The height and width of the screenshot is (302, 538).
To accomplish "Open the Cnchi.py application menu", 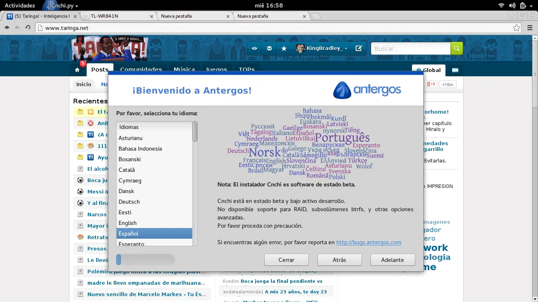I will 60,6.
